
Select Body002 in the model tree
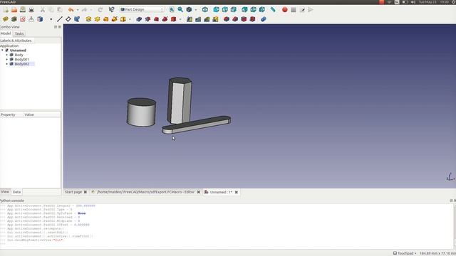click(22, 64)
